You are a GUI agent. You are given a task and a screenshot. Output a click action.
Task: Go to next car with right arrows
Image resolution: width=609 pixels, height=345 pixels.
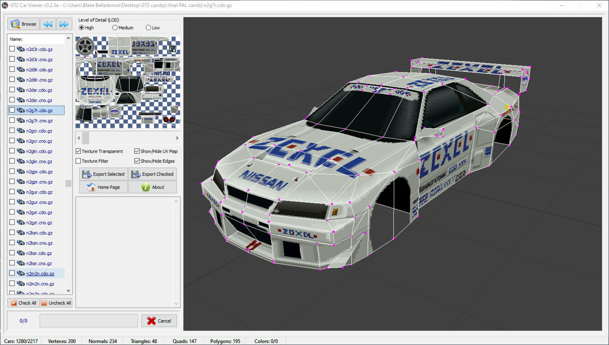[64, 24]
